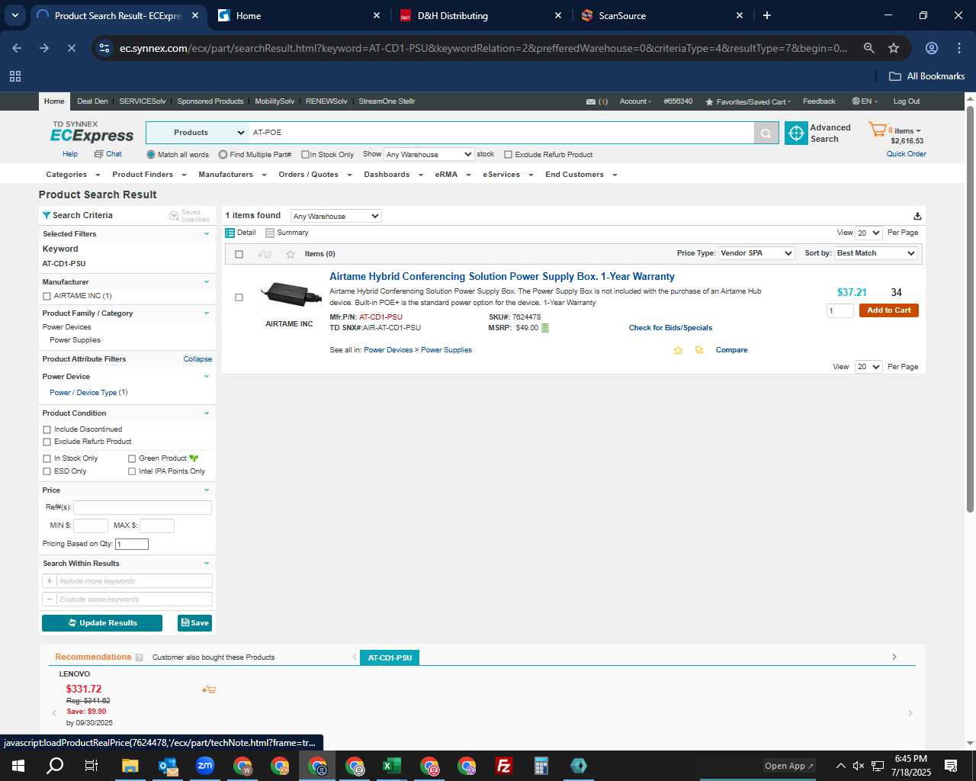
Task: Toggle In Stock Only top checkbox
Action: coord(305,155)
